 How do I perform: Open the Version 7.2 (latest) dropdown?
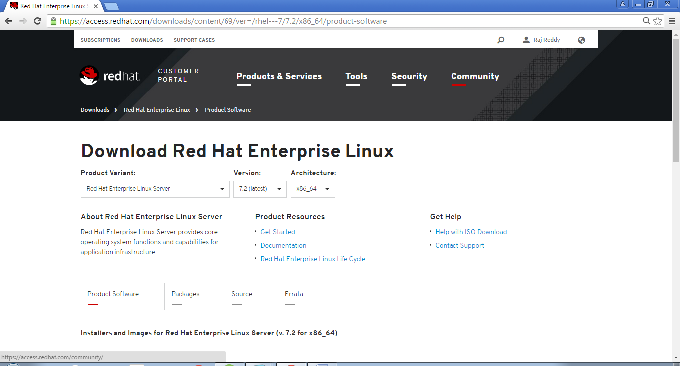260,189
